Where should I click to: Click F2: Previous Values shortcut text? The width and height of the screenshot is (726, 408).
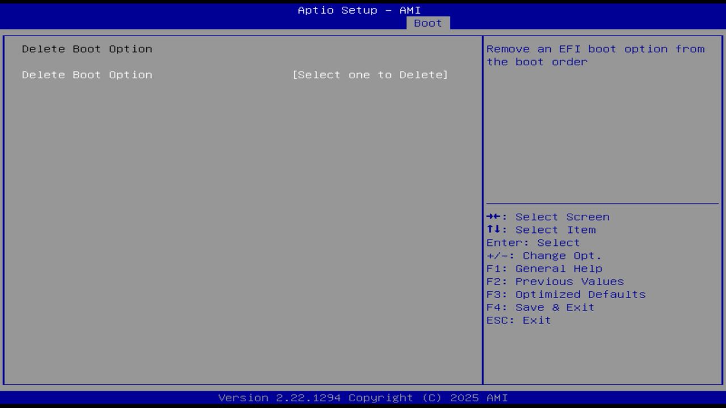(555, 281)
